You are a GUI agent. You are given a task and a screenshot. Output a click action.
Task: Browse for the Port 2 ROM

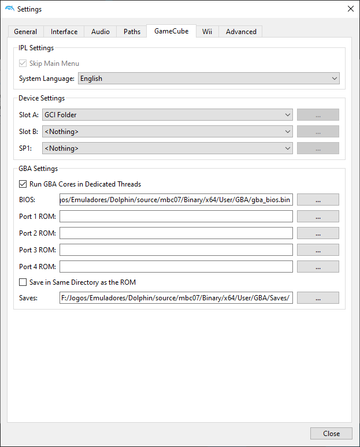pos(318,233)
